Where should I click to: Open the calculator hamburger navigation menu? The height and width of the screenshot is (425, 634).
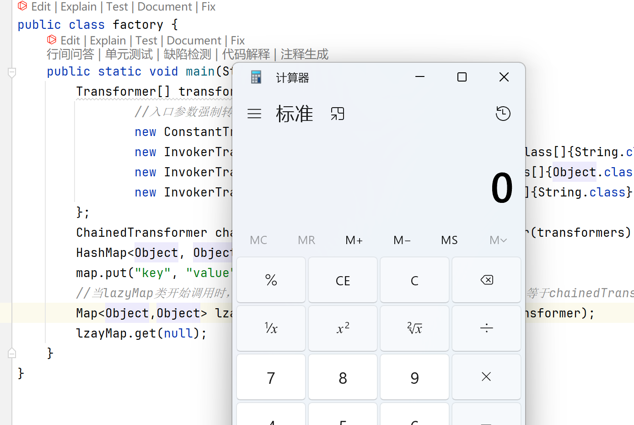pyautogui.click(x=254, y=114)
